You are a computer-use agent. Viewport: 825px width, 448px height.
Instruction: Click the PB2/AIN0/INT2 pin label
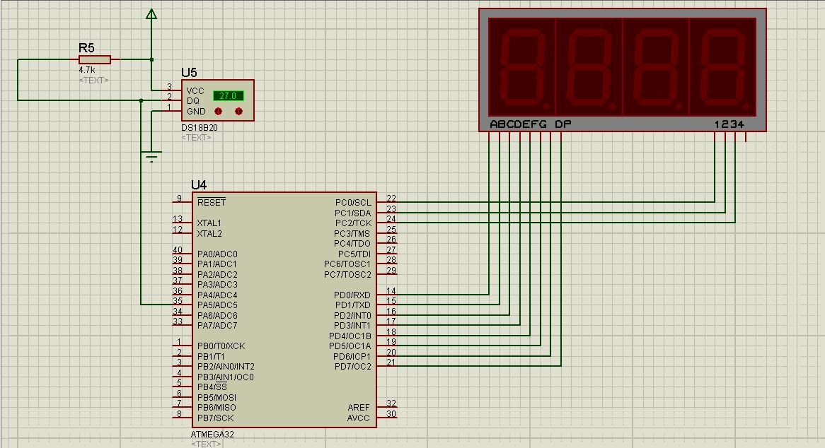(226, 367)
